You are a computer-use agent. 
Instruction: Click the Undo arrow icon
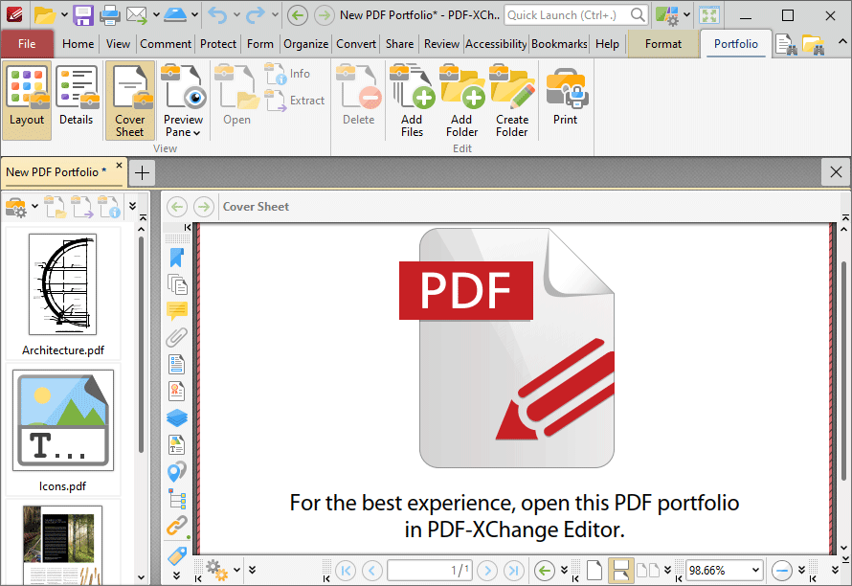tap(217, 15)
